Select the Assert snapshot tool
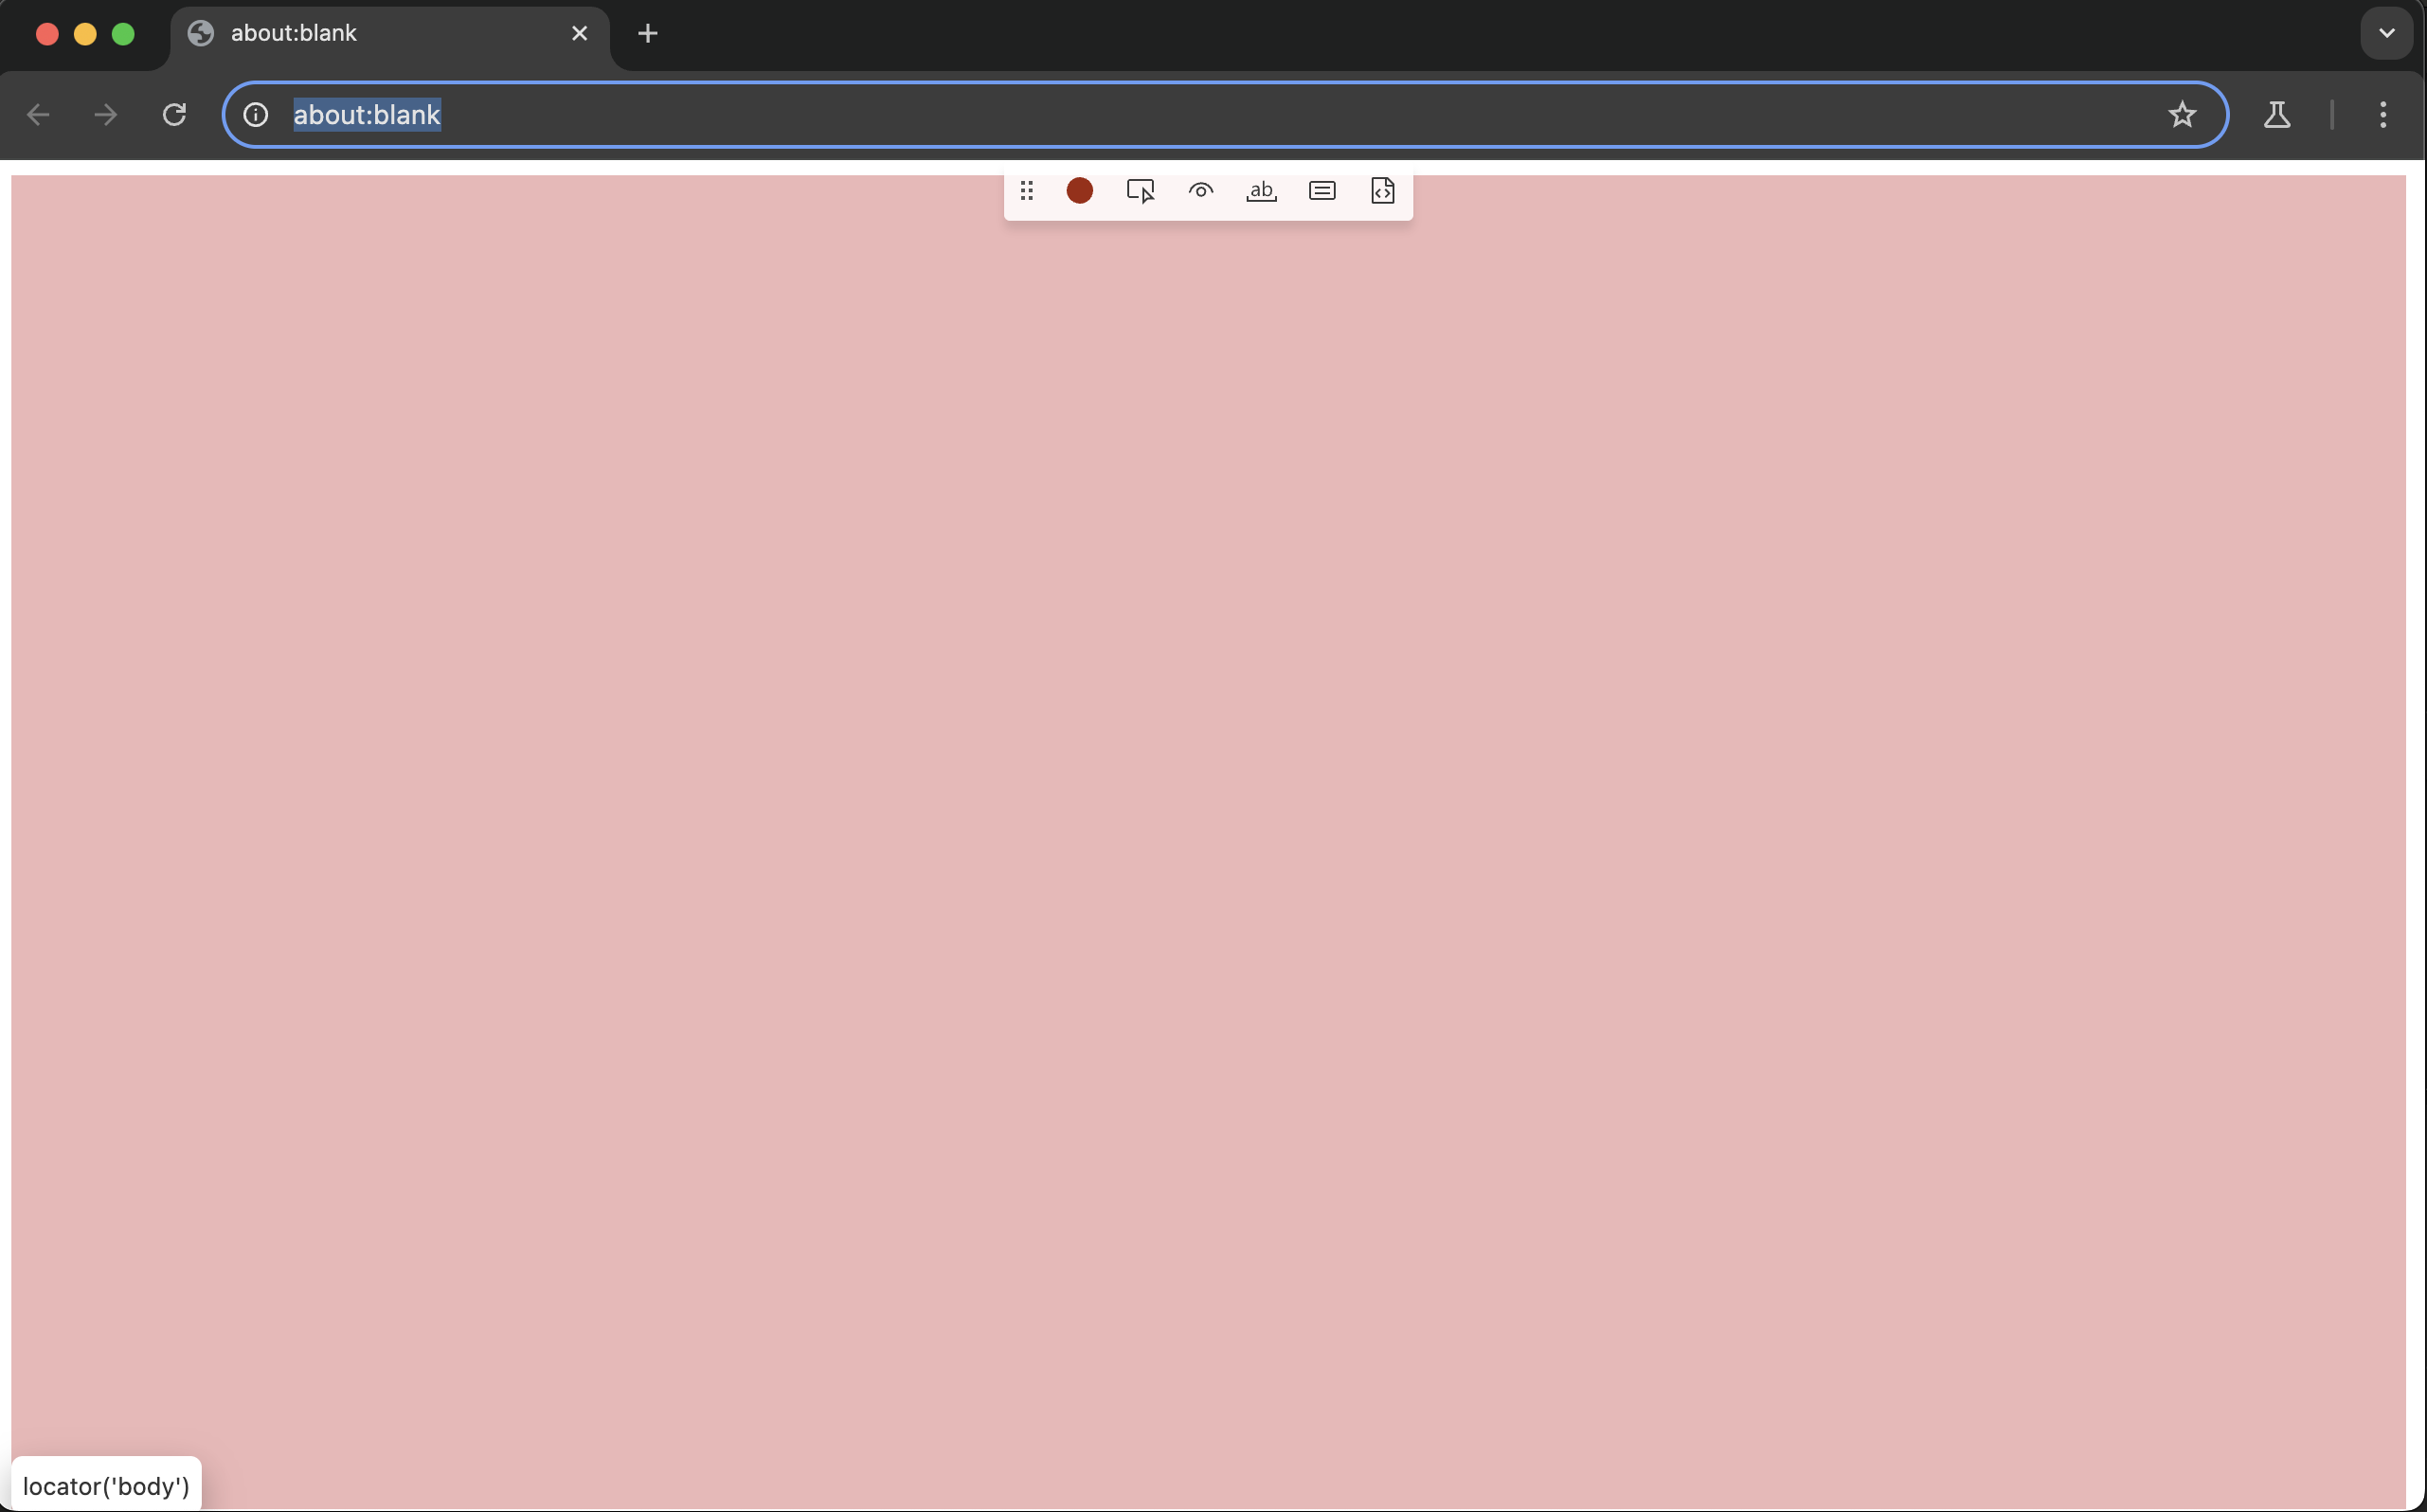Screen dimensions: 2427x1512 click(x=1382, y=190)
